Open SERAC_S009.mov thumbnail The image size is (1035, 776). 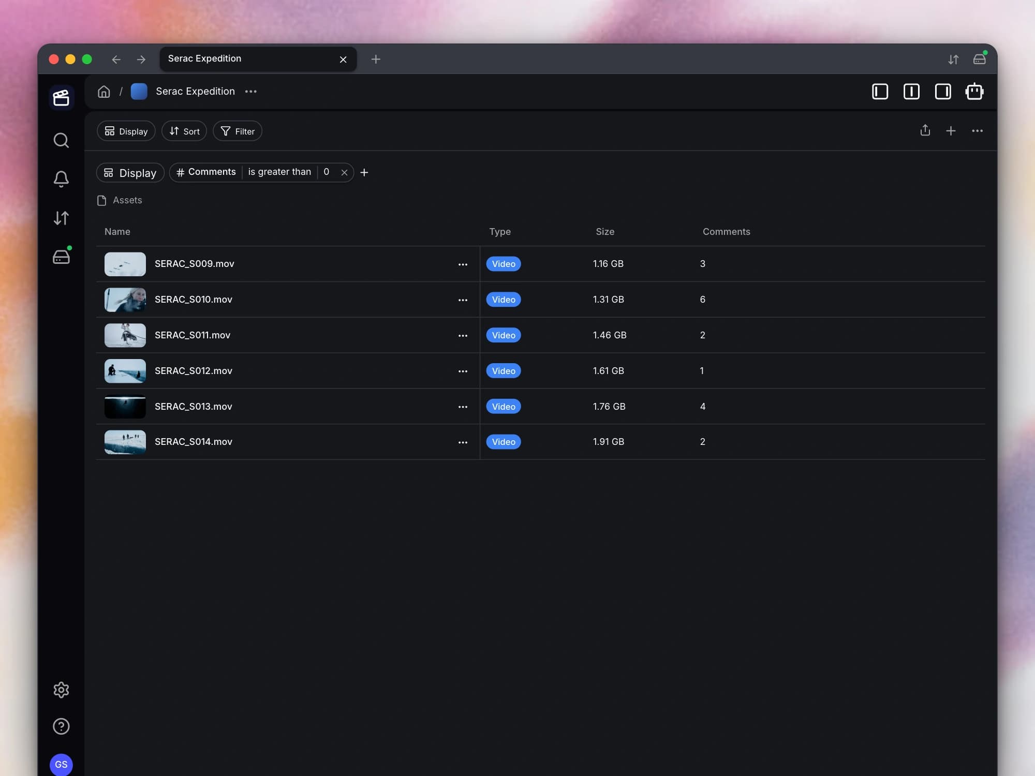point(125,264)
